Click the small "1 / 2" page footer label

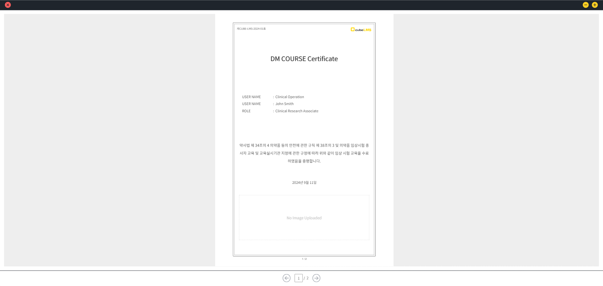point(304,259)
